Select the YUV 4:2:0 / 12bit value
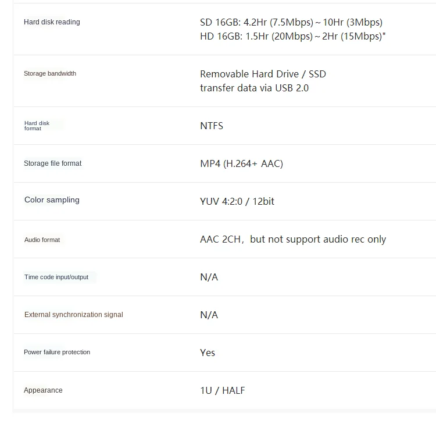Image resolution: width=436 pixels, height=427 pixels. tap(237, 201)
